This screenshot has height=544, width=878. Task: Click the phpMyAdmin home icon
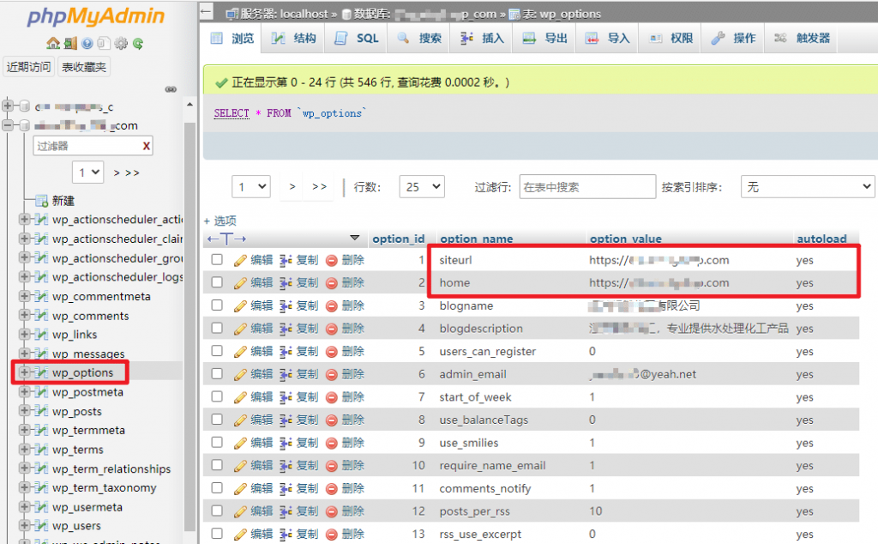[52, 43]
